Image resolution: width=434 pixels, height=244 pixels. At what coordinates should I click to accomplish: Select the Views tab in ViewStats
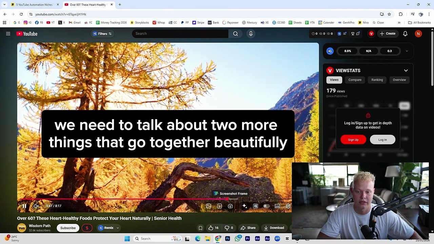click(334, 80)
